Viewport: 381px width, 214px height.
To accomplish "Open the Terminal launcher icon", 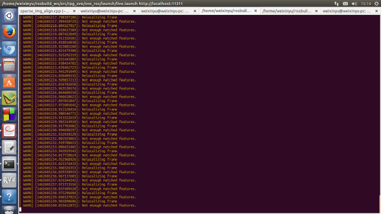I will coord(9,164).
